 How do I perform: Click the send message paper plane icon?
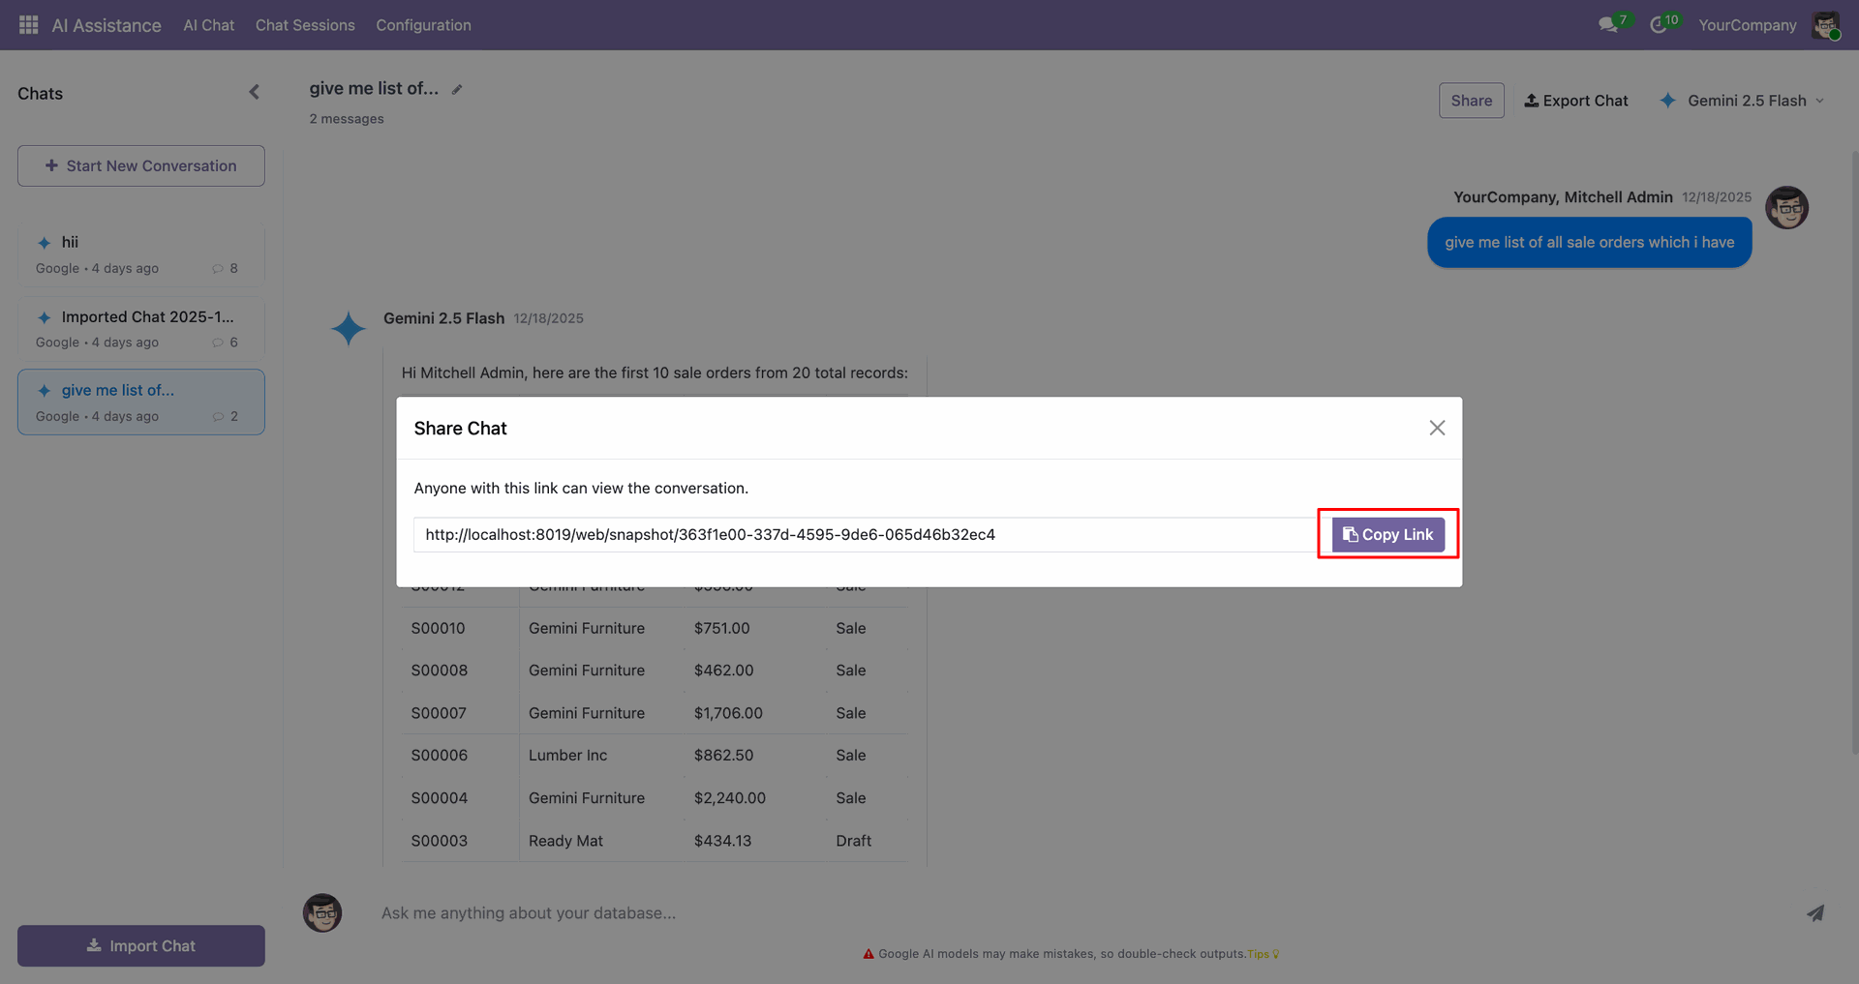[x=1815, y=913]
